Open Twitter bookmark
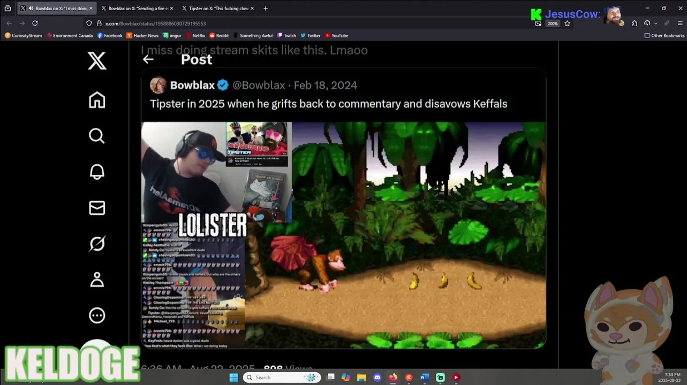 [311, 36]
